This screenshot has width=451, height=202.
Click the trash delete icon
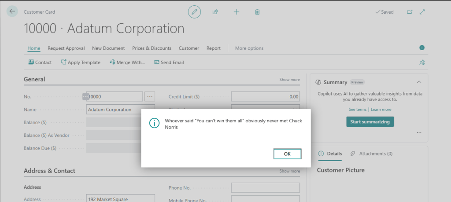click(257, 12)
